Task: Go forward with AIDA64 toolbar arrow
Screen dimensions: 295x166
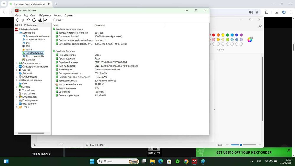Action: (x=23, y=20)
